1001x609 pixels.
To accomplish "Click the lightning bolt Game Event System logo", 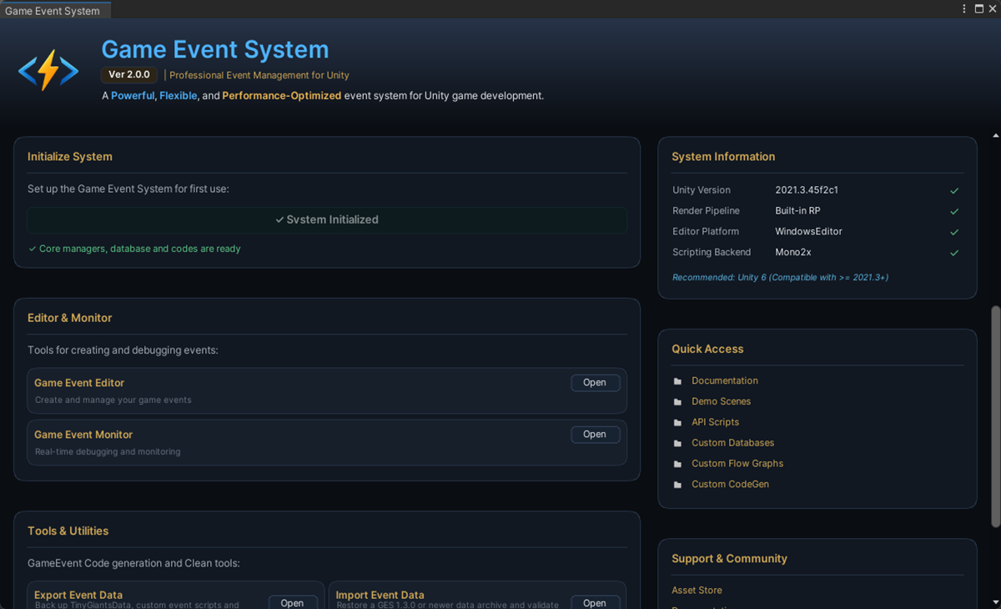I will pyautogui.click(x=48, y=71).
